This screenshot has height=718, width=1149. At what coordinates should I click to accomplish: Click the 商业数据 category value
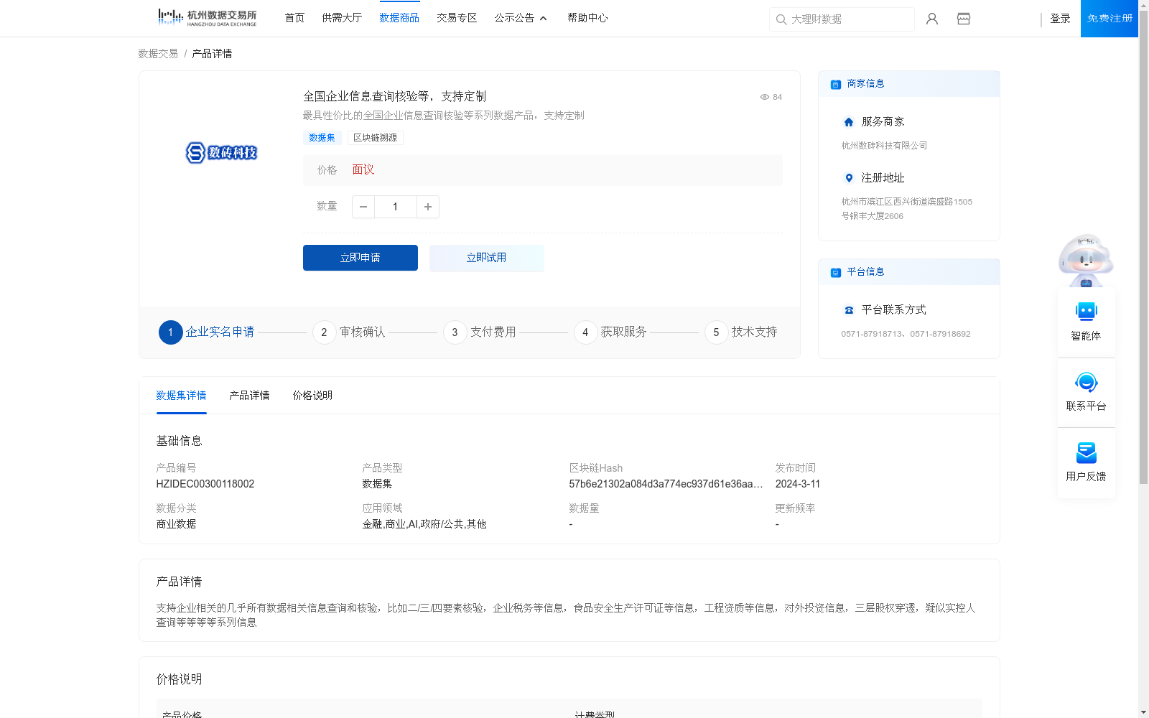coord(176,524)
